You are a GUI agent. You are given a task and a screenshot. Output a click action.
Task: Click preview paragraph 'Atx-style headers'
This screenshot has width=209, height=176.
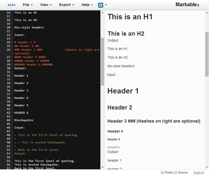tap(121, 66)
